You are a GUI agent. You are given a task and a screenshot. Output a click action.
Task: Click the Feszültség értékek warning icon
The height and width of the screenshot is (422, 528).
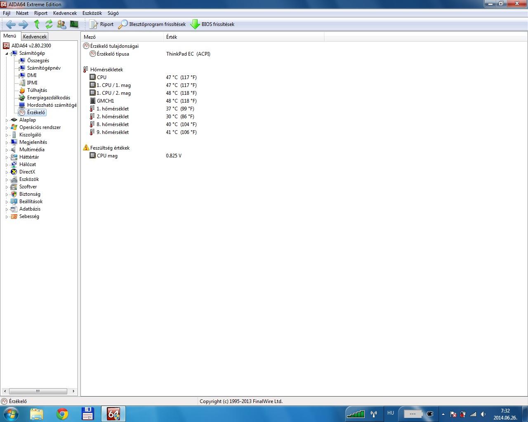click(86, 148)
